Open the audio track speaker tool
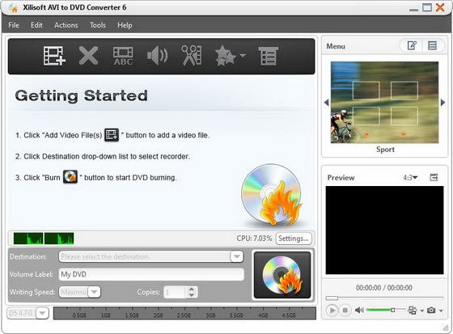Screen dimensions: 453x334 pyautogui.click(x=158, y=56)
